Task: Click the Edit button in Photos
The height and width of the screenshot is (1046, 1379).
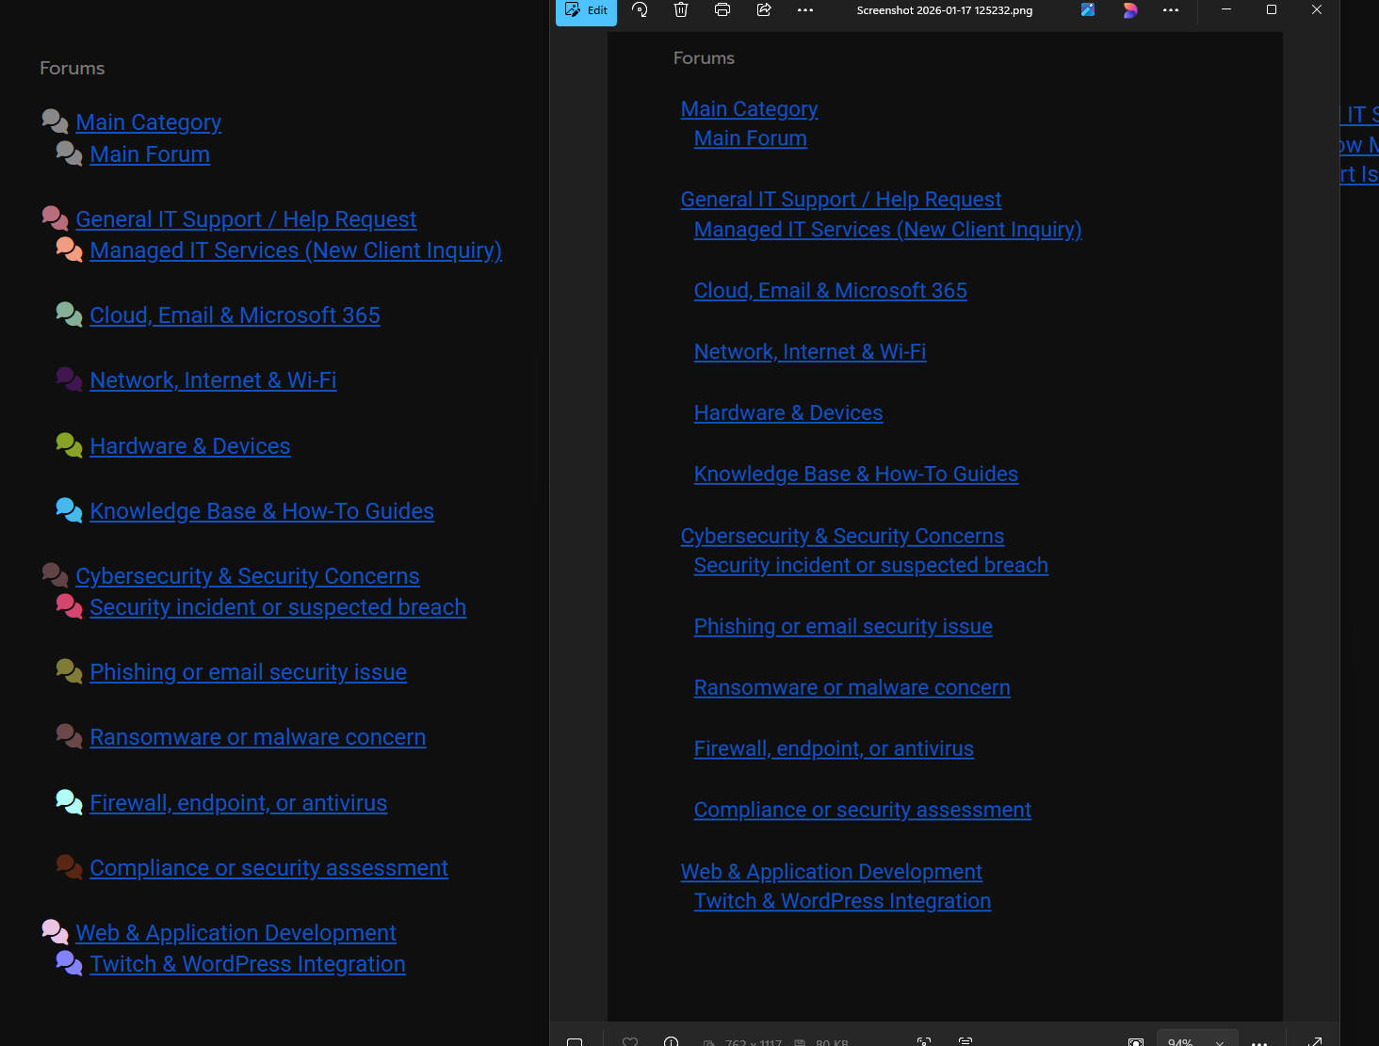Action: pos(586,10)
